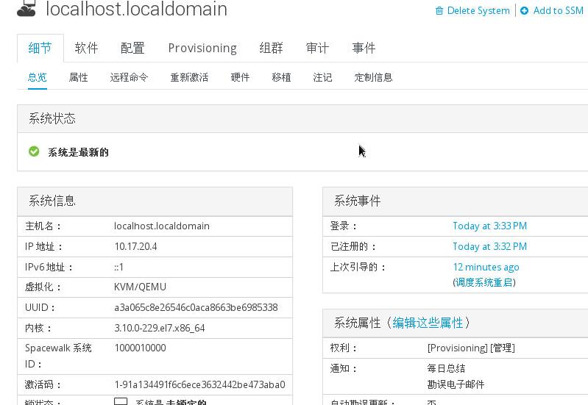Click the localhost.localdomain page title

tap(136, 8)
